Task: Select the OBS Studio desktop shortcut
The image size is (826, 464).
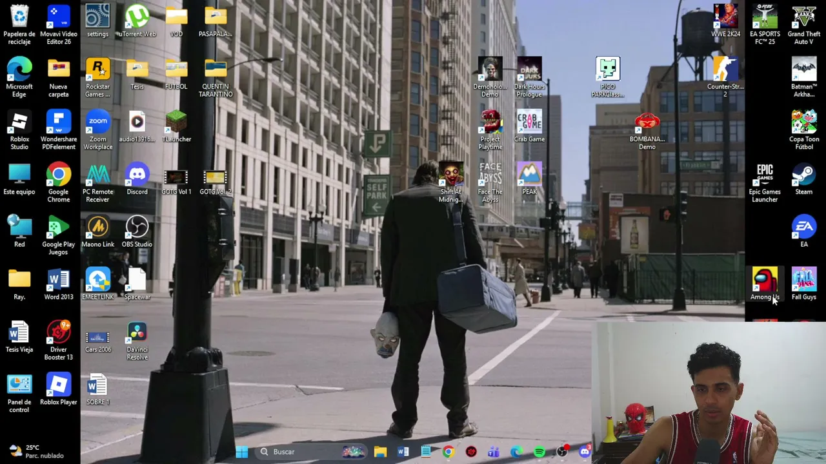Action: click(137, 232)
